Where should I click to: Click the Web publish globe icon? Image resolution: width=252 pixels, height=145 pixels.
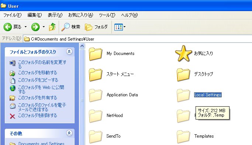pos(13,88)
